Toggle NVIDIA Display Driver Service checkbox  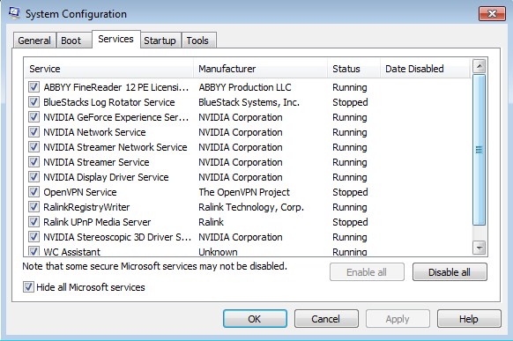(33, 177)
